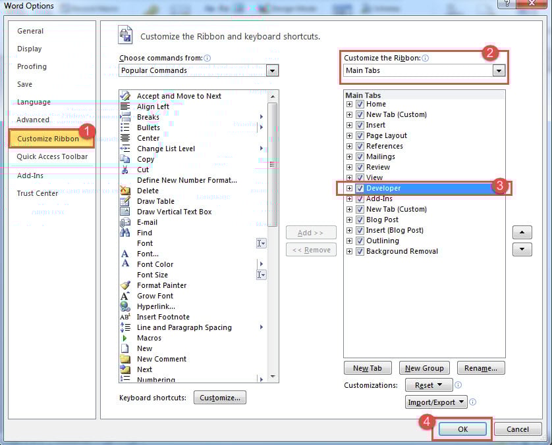Screen dimensions: 552x445
Task: Select the Macros command
Action: click(x=150, y=338)
